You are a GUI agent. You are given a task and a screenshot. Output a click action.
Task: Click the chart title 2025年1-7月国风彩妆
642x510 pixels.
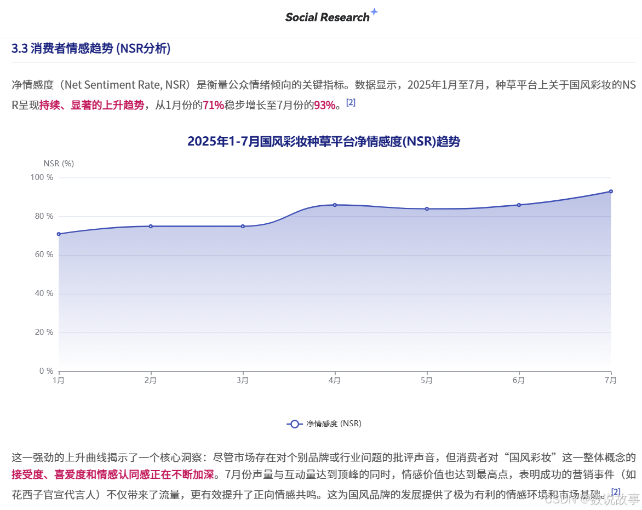click(323, 142)
